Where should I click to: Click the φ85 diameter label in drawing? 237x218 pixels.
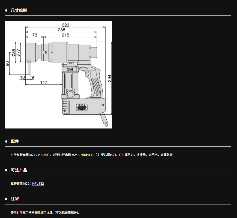click(14, 52)
